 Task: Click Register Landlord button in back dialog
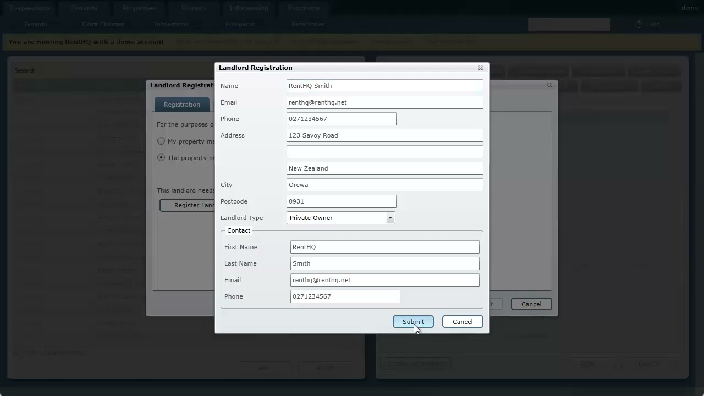click(188, 205)
